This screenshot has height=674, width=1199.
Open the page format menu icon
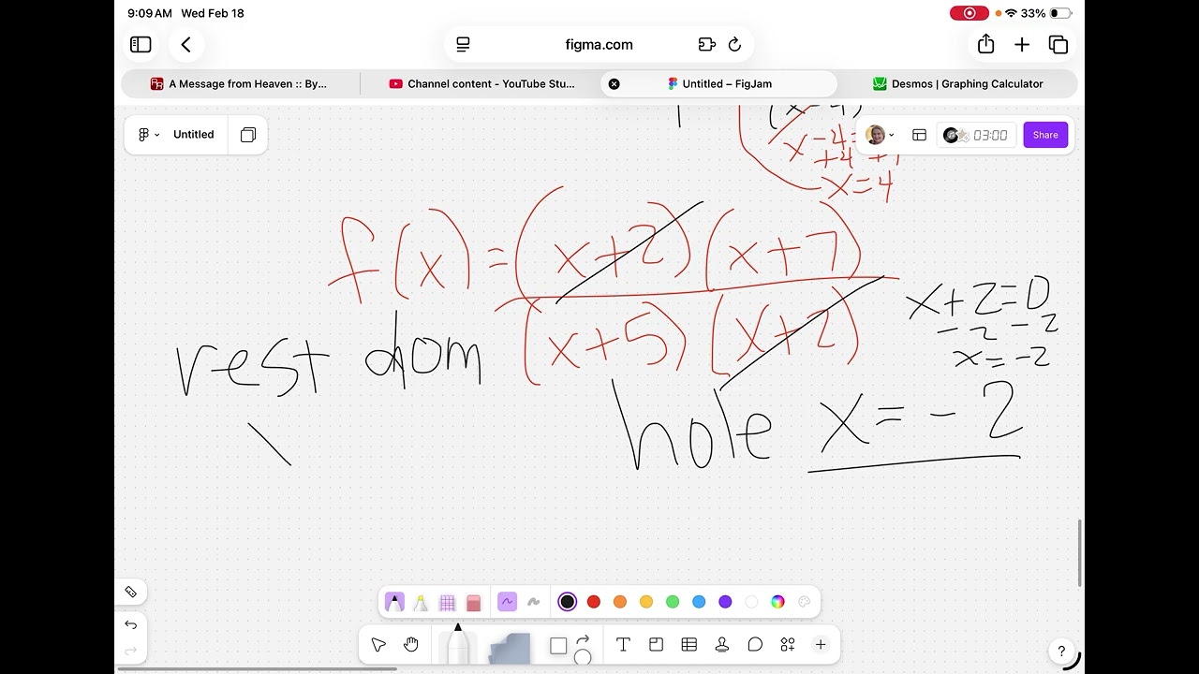pos(463,44)
